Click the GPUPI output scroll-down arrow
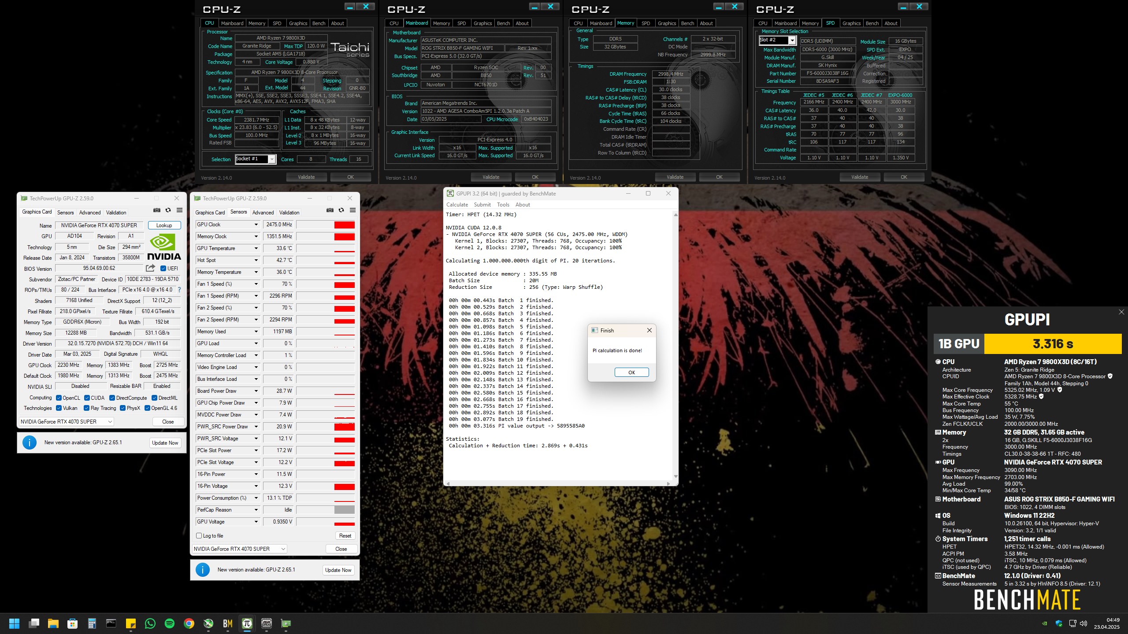1128x634 pixels. 675,476
